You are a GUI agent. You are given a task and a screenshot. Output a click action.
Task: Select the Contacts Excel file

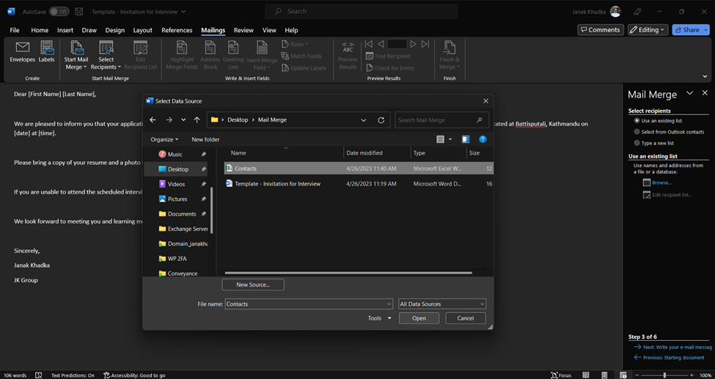tap(359, 169)
